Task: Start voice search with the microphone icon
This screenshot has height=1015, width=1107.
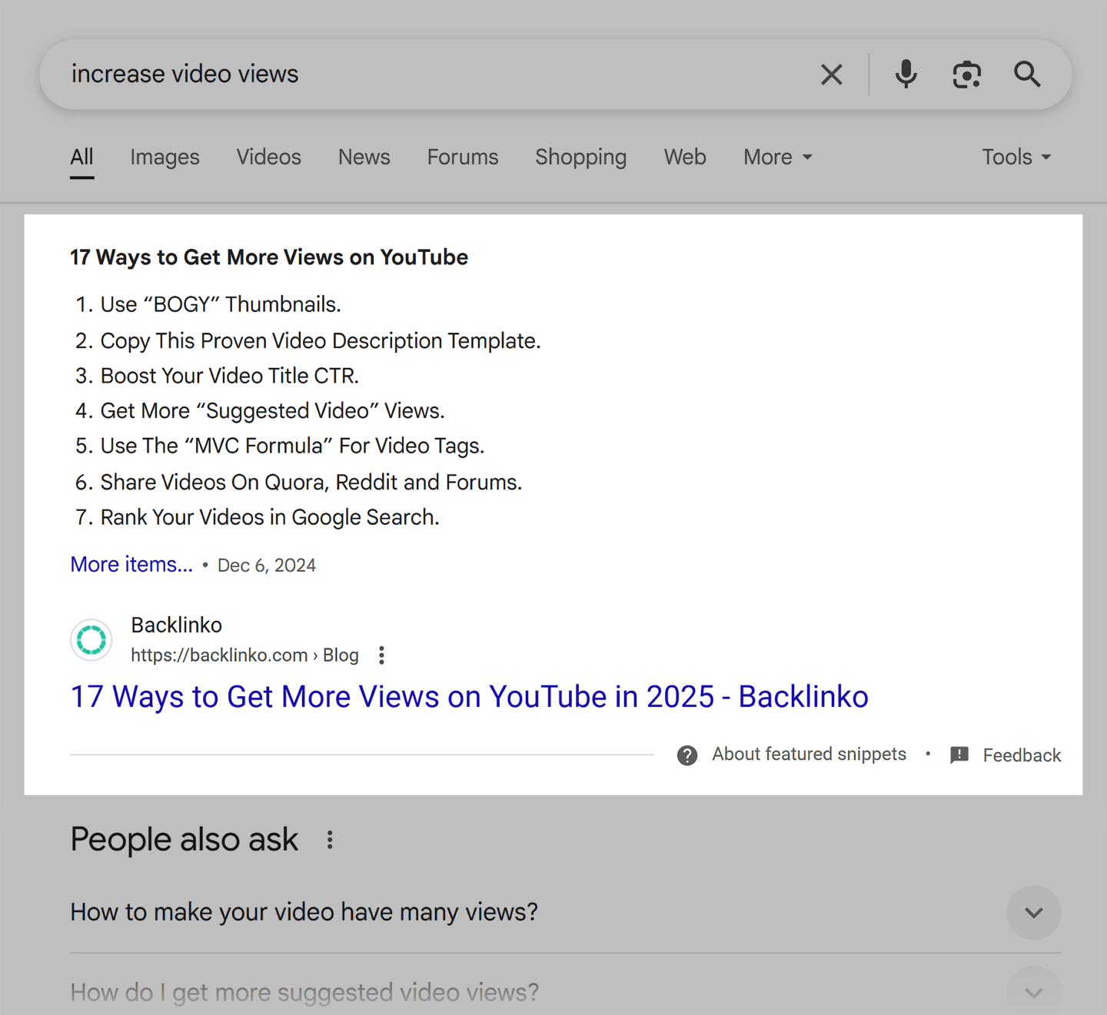Action: 906,75
